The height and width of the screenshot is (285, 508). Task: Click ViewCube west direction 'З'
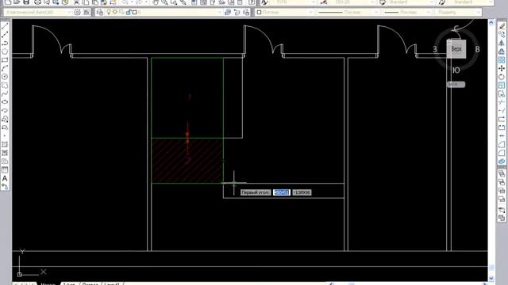tap(435, 49)
